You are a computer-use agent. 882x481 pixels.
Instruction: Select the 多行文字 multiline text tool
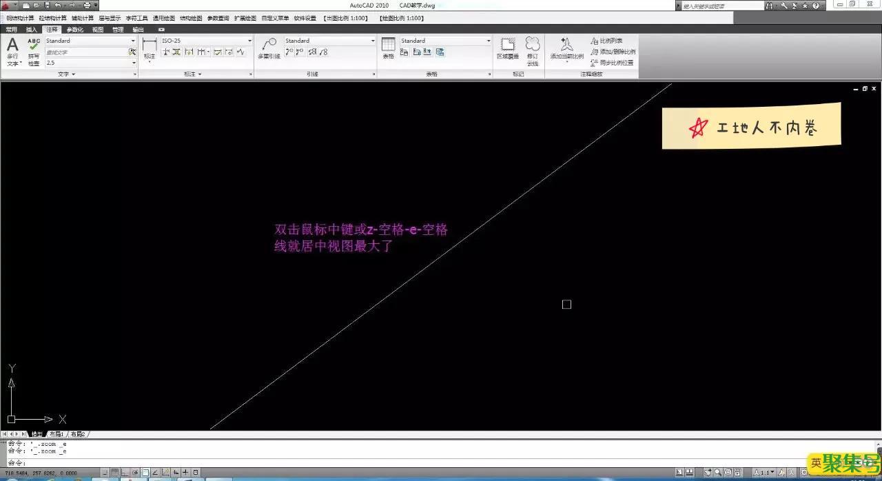pos(12,50)
